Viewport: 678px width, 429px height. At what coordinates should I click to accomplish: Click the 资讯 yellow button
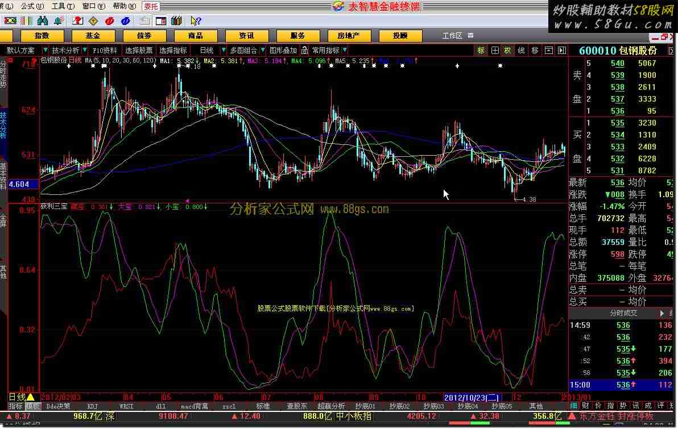(x=246, y=35)
